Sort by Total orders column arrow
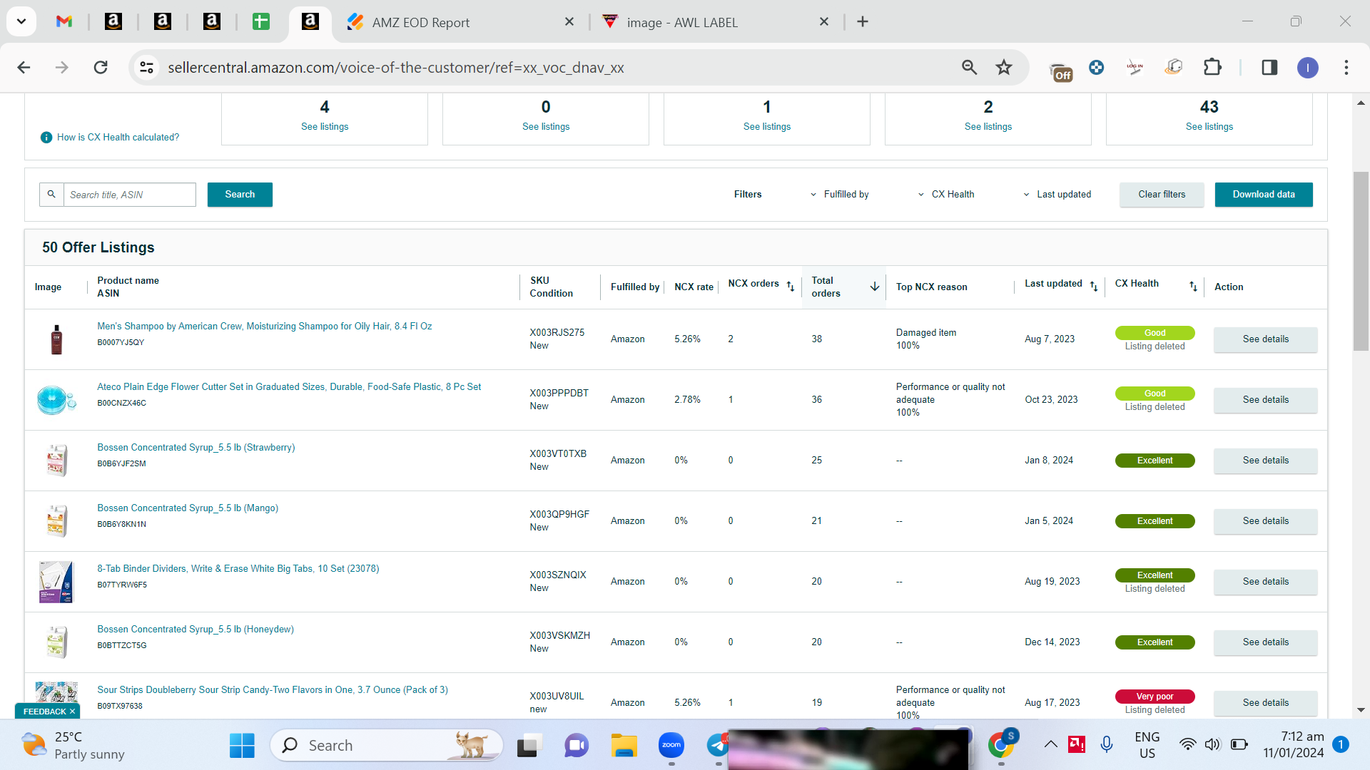 [875, 287]
